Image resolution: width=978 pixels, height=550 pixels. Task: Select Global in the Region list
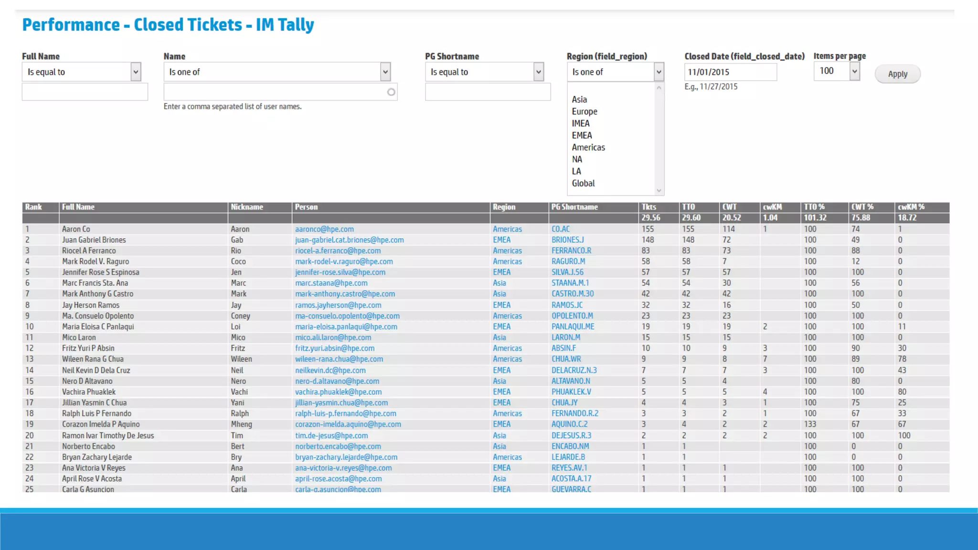(x=583, y=183)
